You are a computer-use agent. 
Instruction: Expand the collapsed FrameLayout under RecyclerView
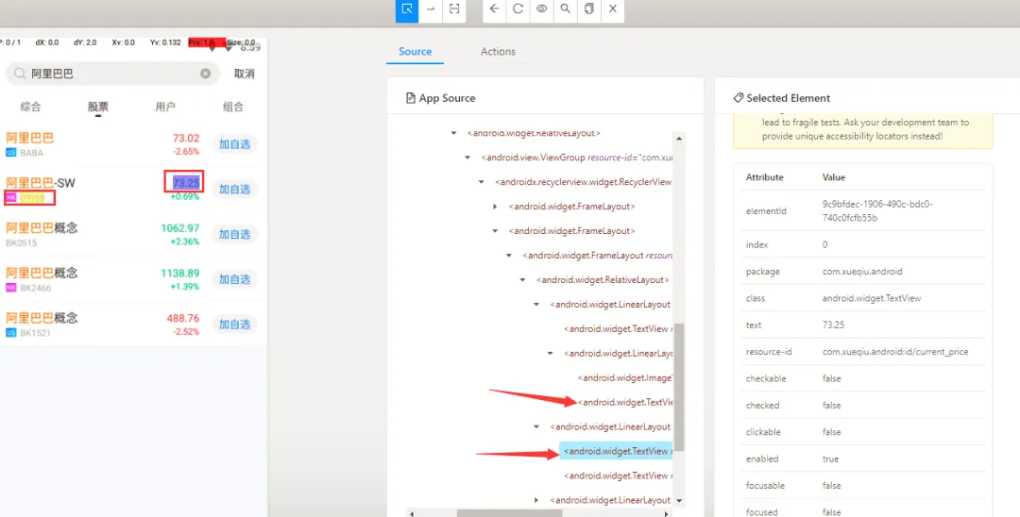coord(495,207)
